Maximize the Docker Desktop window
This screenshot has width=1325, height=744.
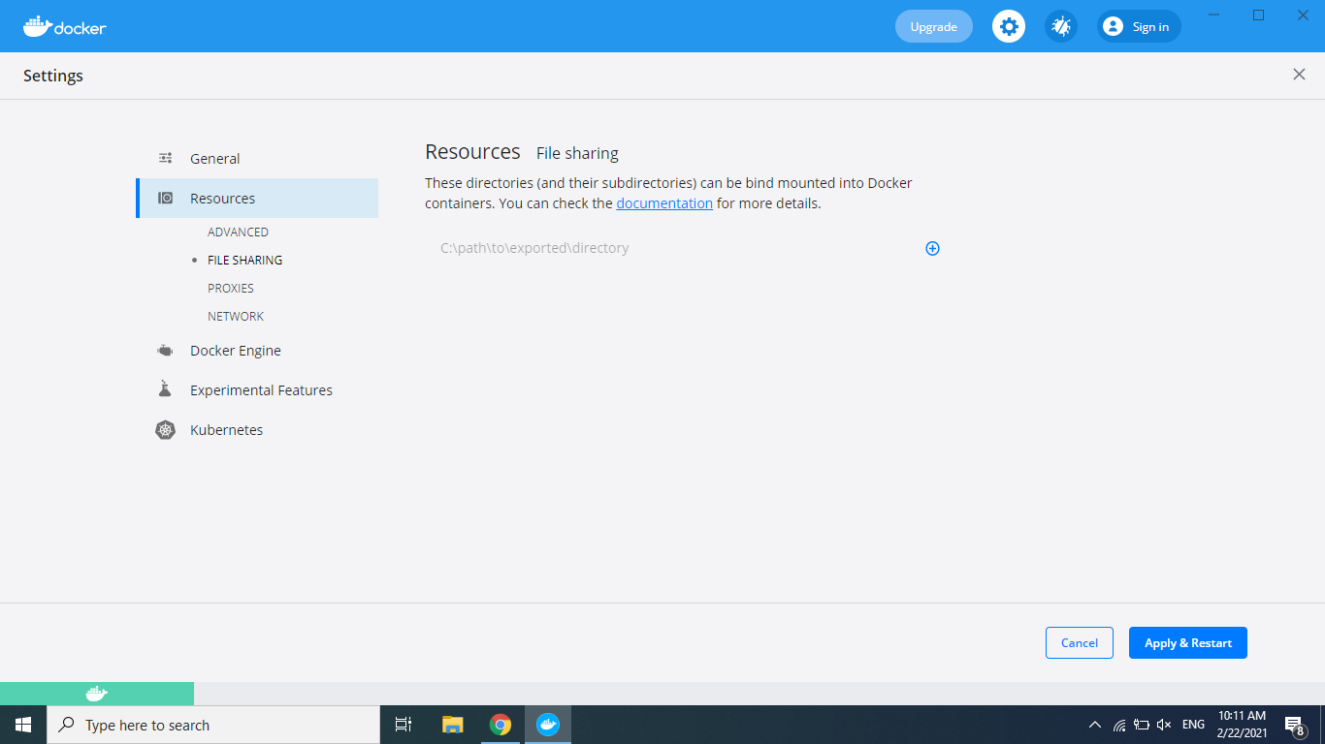tap(1259, 15)
